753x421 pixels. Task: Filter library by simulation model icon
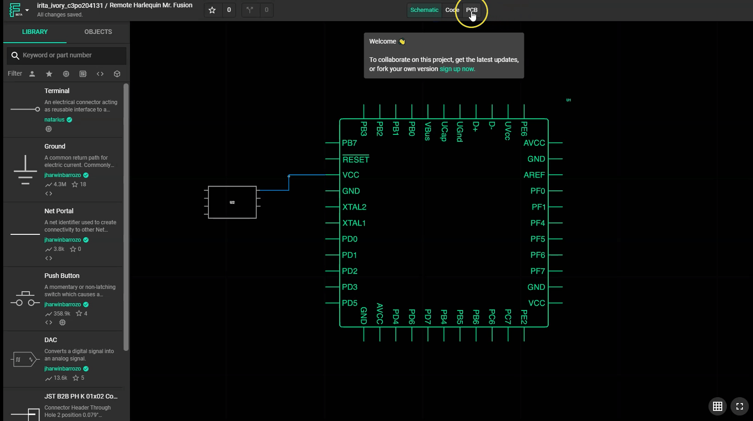[83, 74]
